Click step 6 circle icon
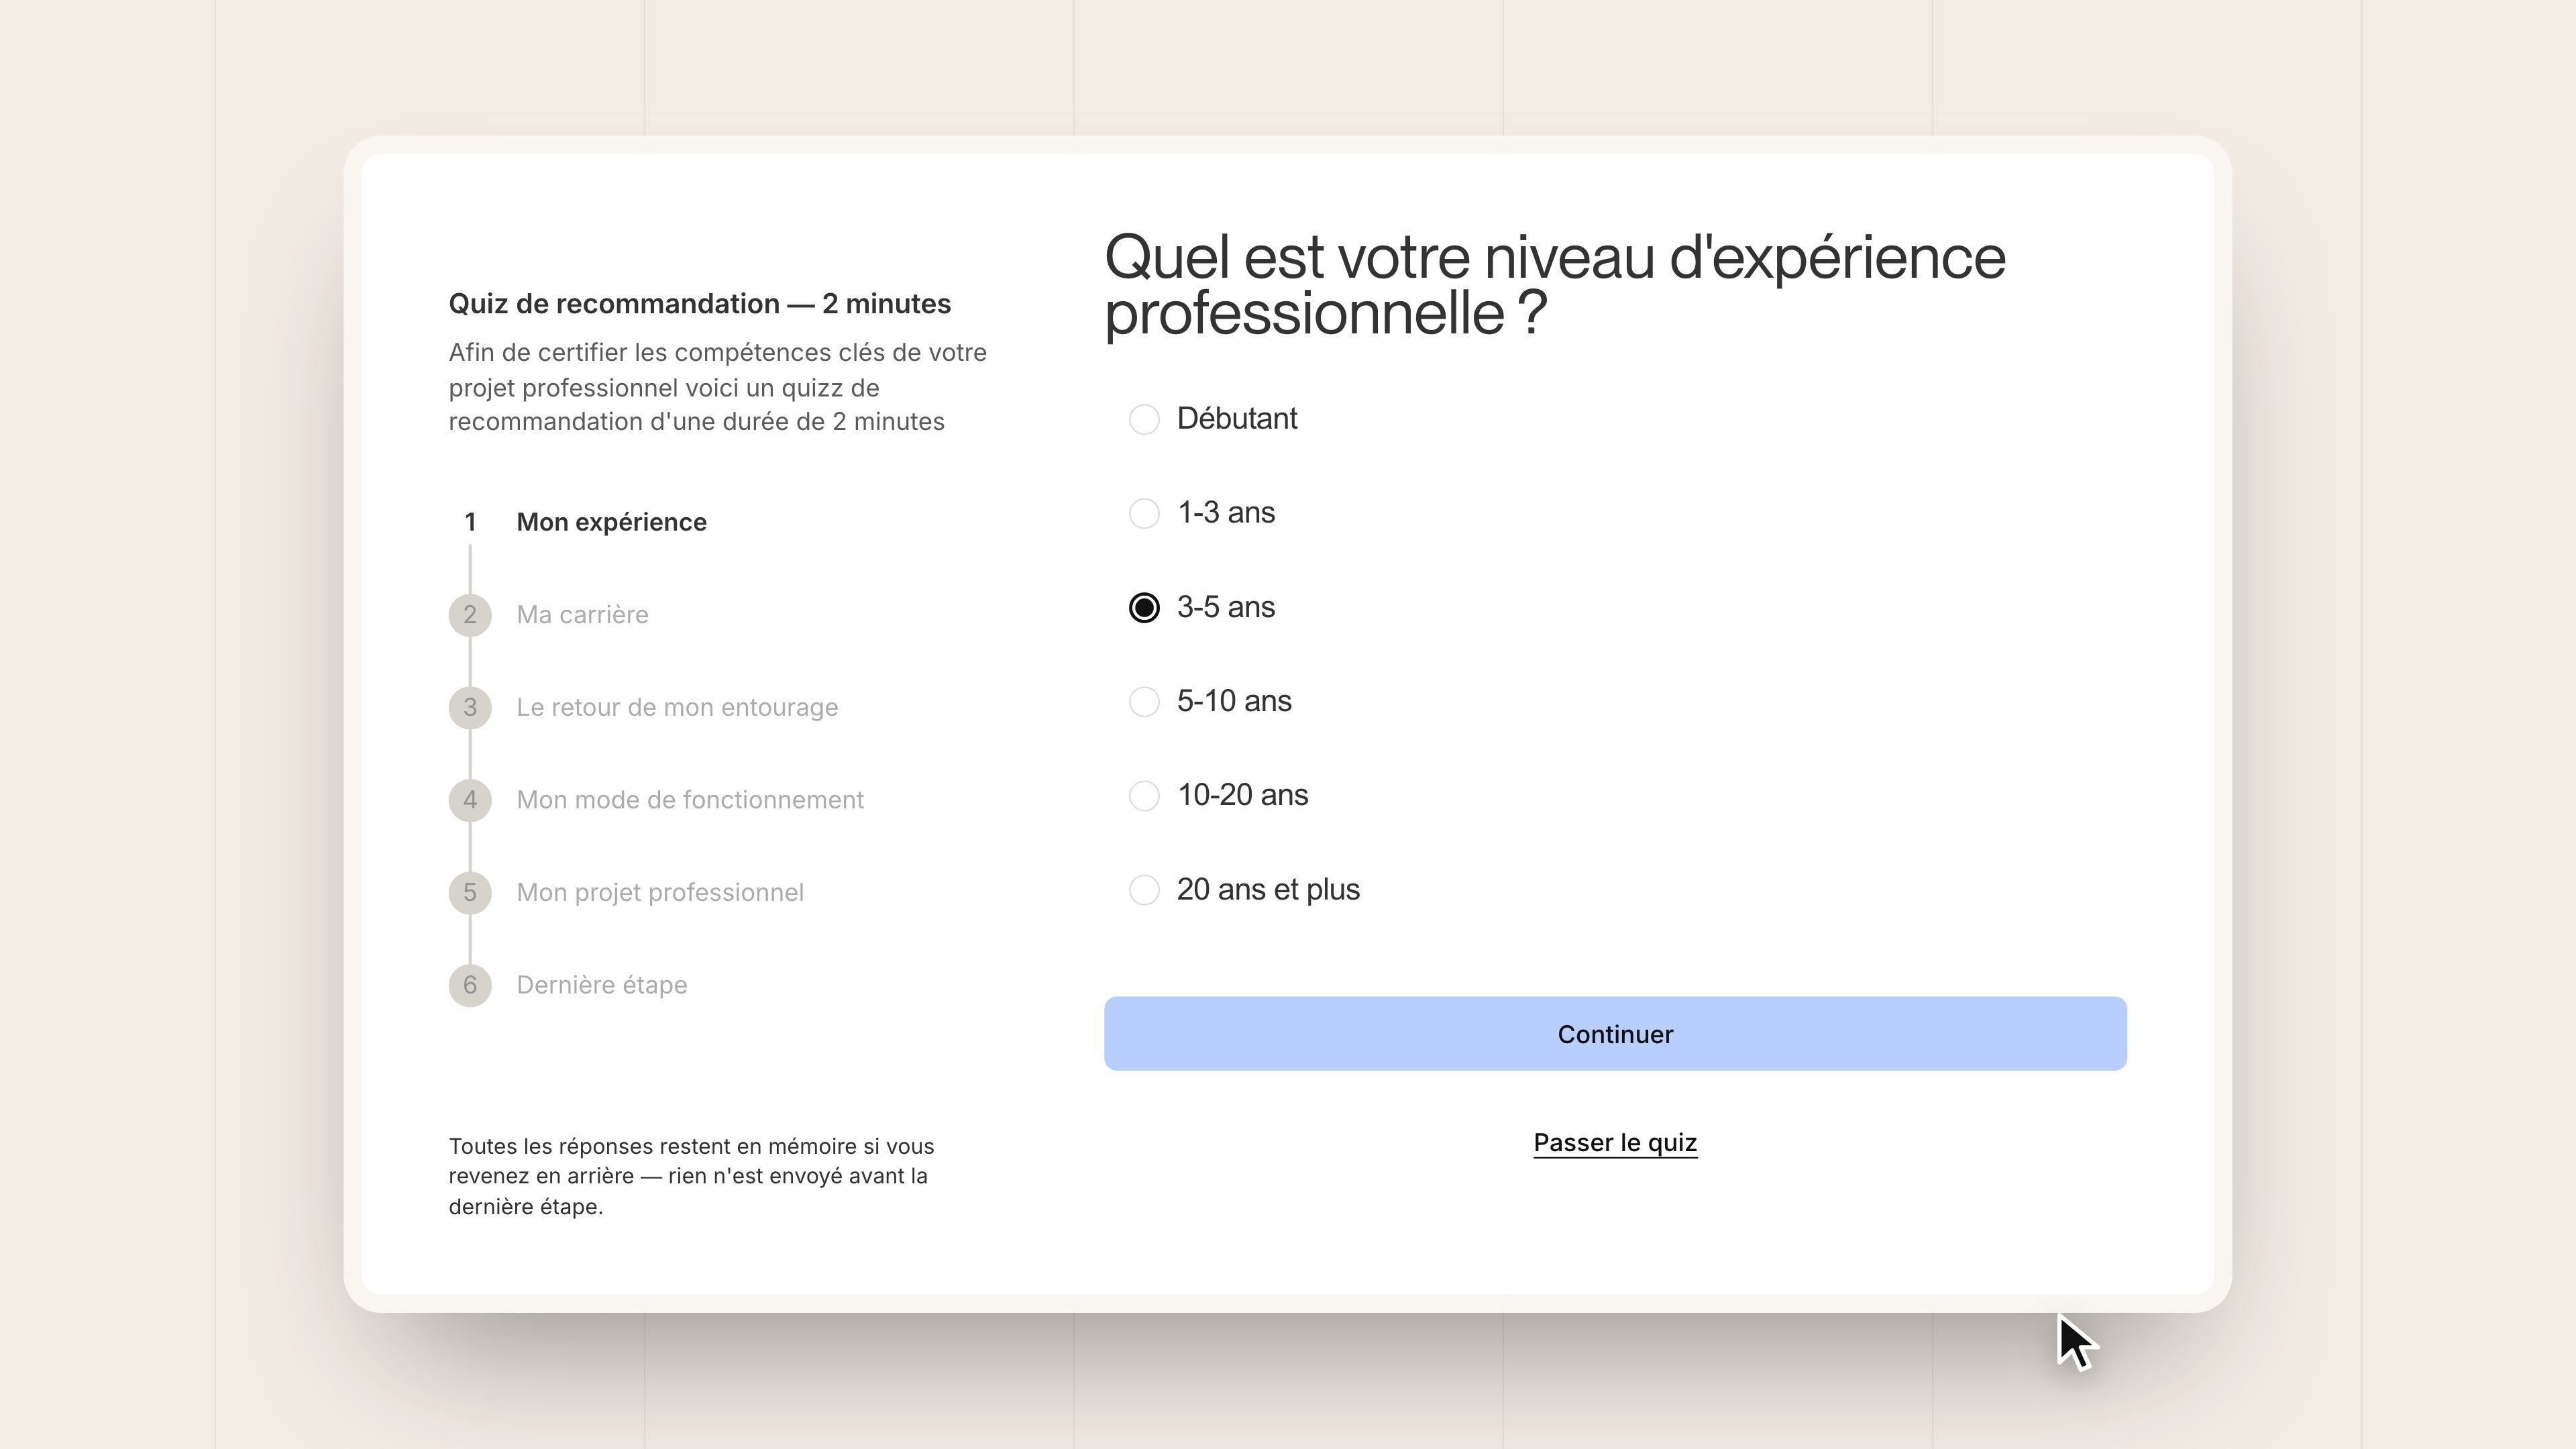The width and height of the screenshot is (2576, 1449). 470,986
